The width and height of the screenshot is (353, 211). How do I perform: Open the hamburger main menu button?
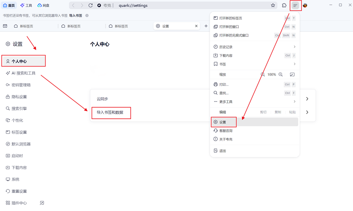tap(295, 5)
